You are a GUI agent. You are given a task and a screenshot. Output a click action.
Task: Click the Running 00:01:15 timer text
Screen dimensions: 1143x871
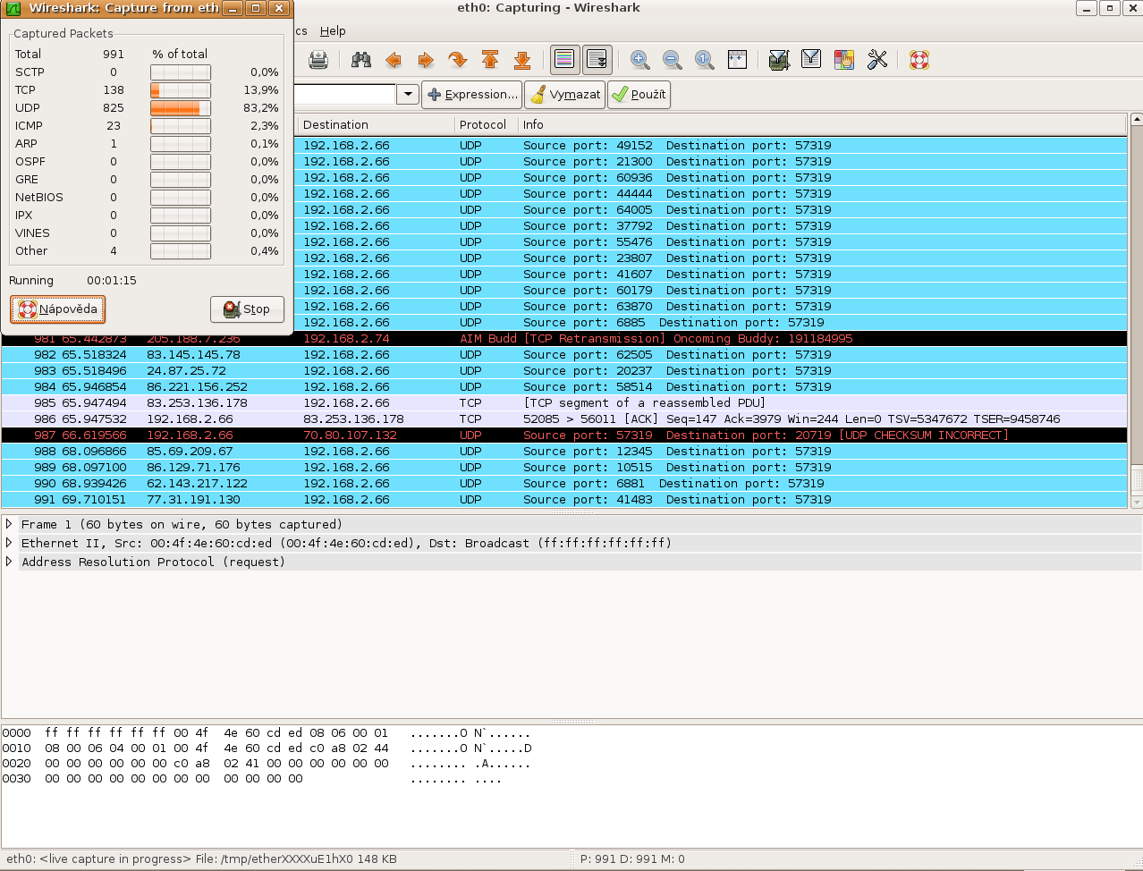click(x=72, y=281)
